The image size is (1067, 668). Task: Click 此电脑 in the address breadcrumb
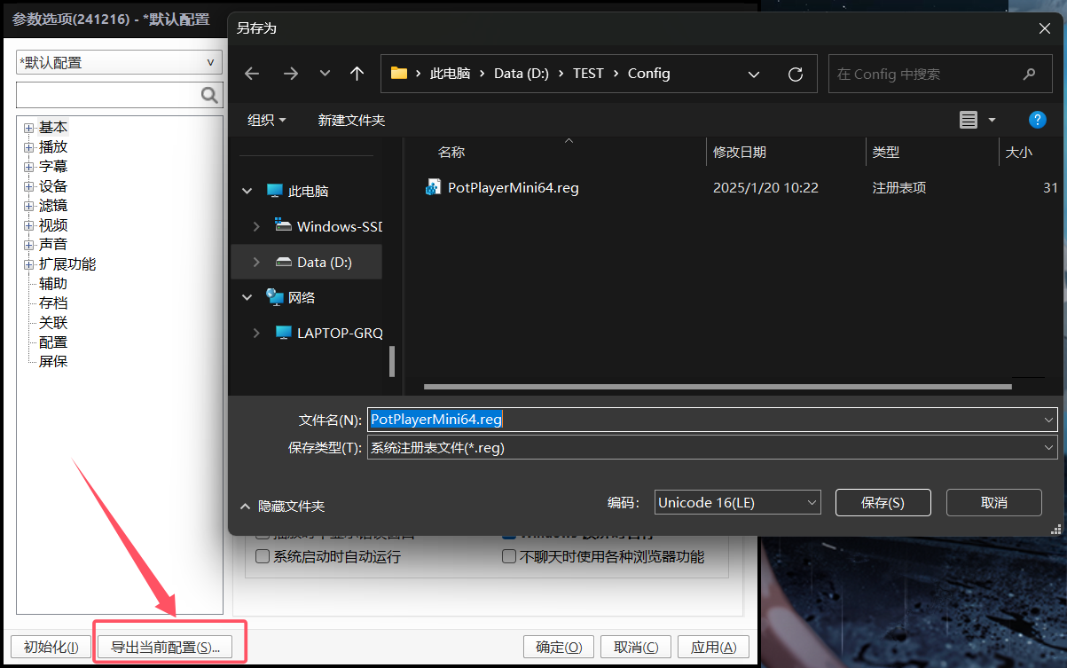(x=450, y=74)
